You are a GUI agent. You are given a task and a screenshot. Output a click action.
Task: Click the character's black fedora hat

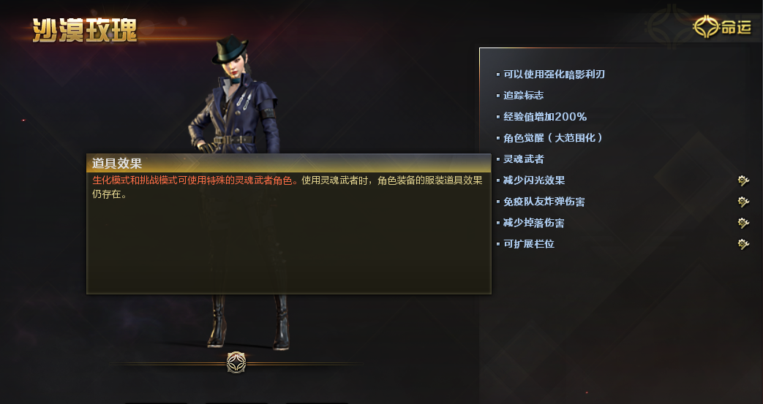click(x=230, y=49)
